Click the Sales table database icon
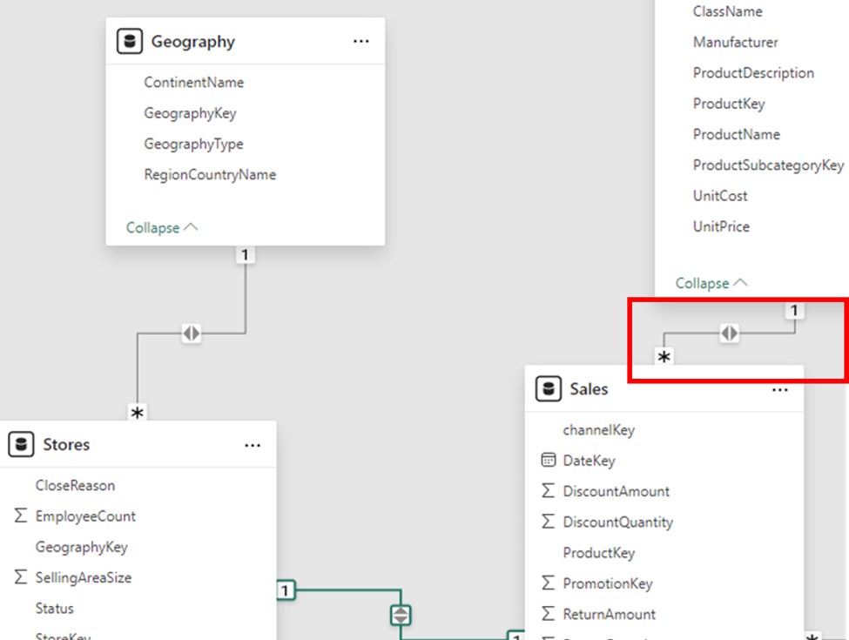The height and width of the screenshot is (640, 849). [x=549, y=388]
